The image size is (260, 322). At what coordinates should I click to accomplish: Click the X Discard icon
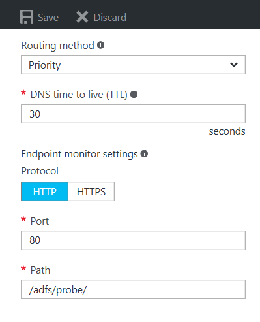(82, 17)
